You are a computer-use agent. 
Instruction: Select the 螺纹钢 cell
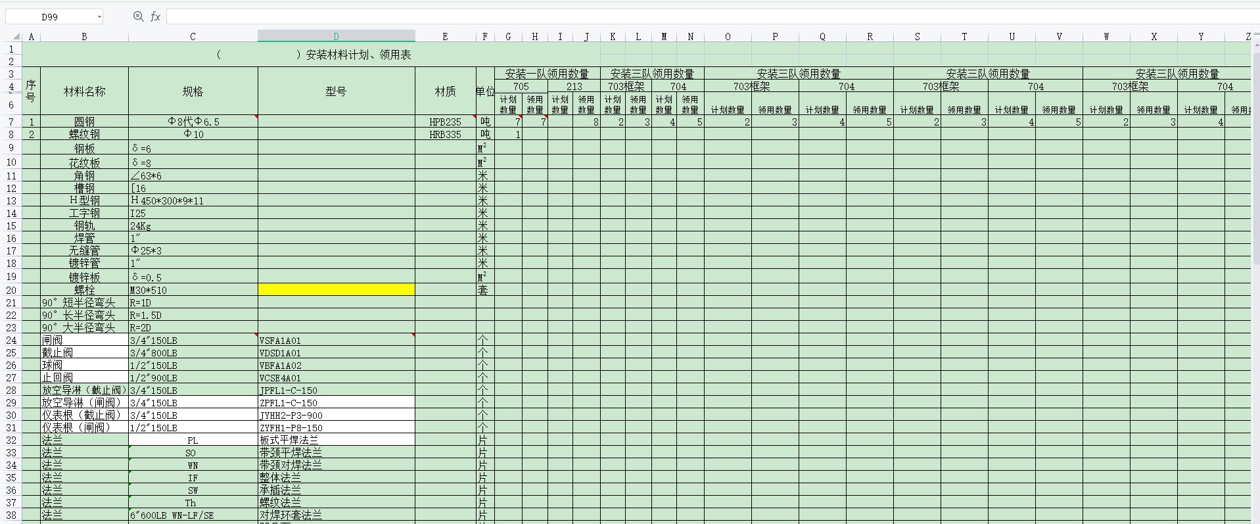click(85, 134)
